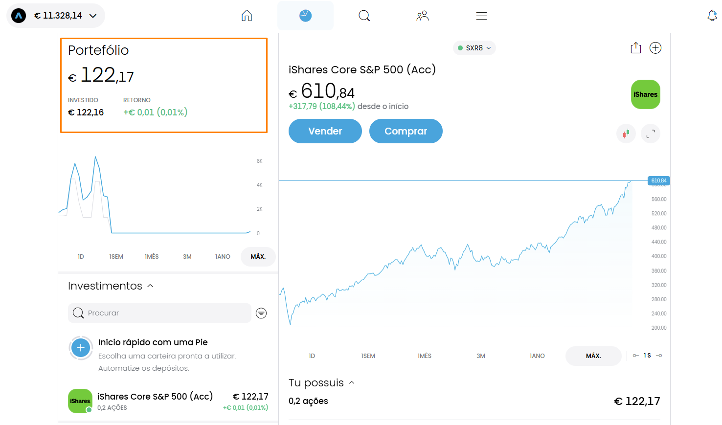Open the hamburger menu icon
Image resolution: width=722 pixels, height=425 pixels.
(x=481, y=16)
